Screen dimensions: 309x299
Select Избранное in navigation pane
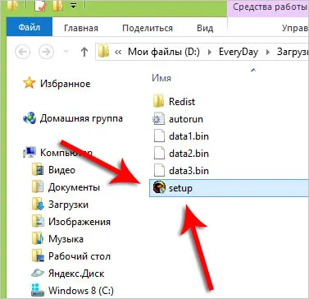[x=65, y=84]
